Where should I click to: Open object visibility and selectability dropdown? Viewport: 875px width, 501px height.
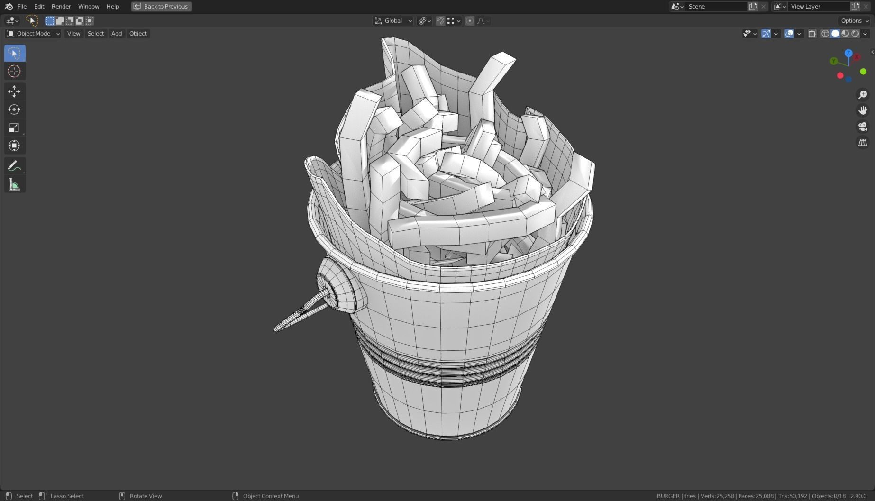[750, 34]
